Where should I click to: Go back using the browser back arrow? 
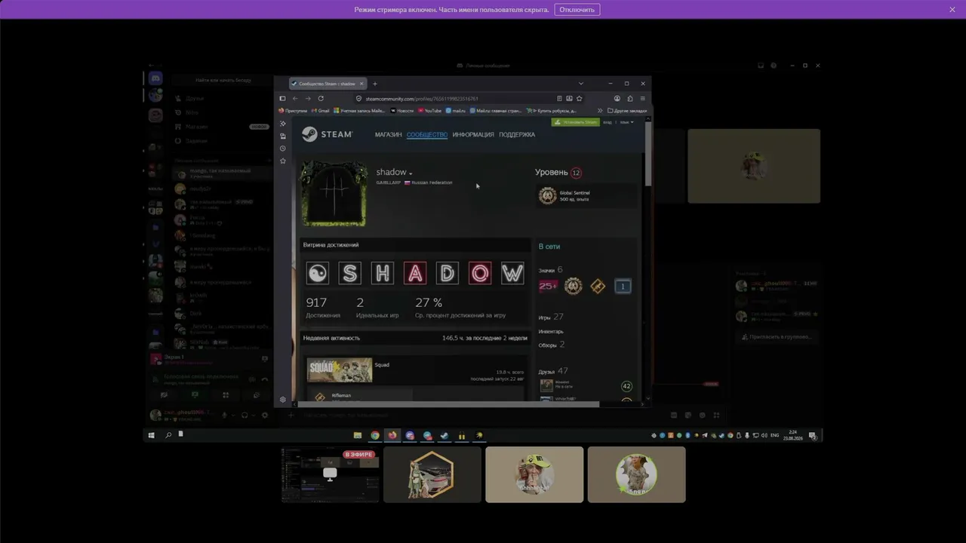[x=295, y=99]
